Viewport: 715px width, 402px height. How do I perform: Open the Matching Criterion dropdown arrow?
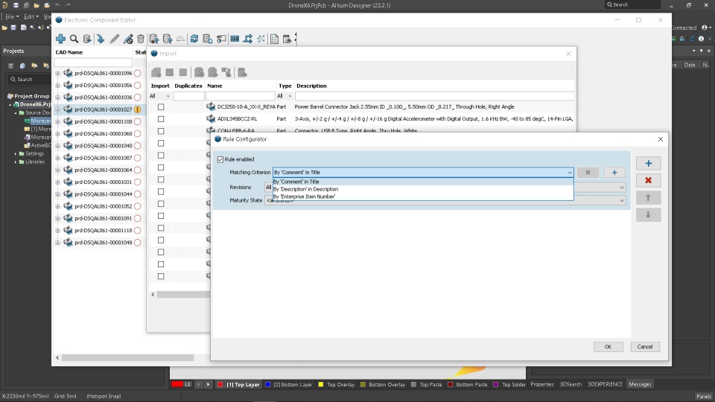(x=569, y=172)
